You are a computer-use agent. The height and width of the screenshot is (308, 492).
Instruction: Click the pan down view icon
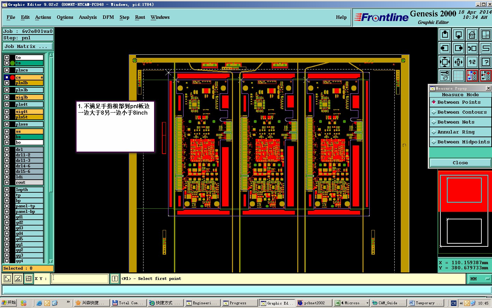(459, 35)
